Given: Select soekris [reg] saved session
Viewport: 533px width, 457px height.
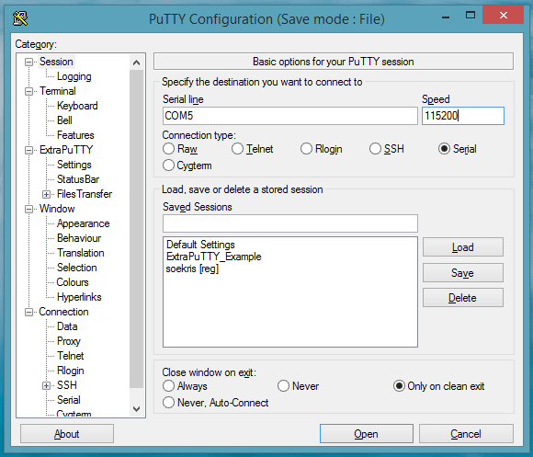Looking at the screenshot, I should (192, 268).
